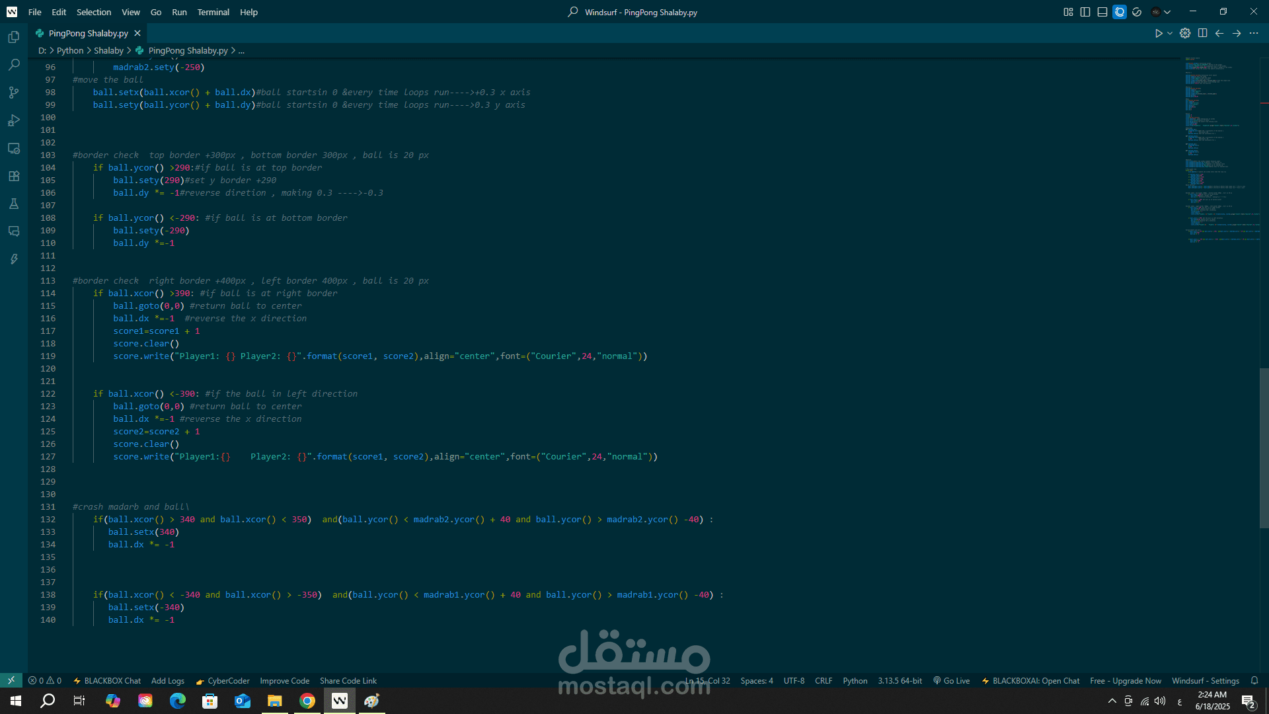This screenshot has width=1269, height=714.
Task: Expand the run button dropdown arrow
Action: [x=1170, y=33]
